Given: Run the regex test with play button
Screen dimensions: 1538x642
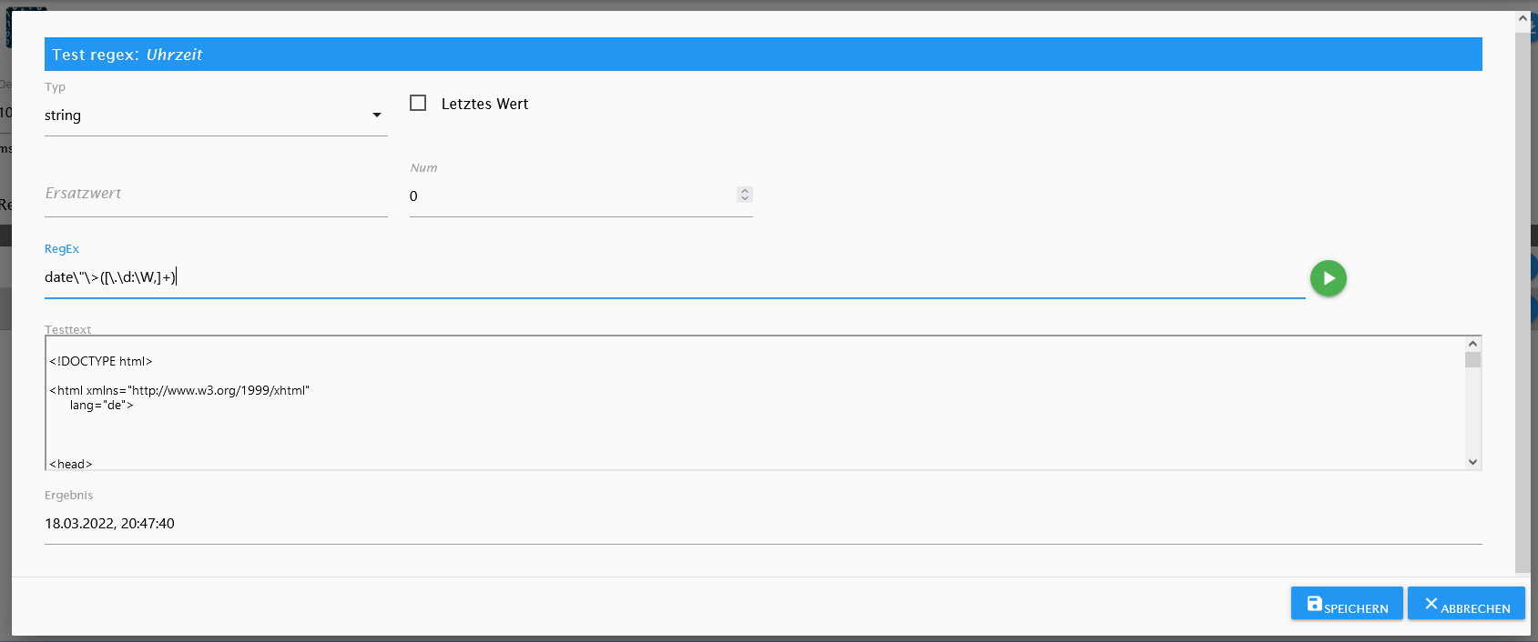Looking at the screenshot, I should click(1328, 278).
